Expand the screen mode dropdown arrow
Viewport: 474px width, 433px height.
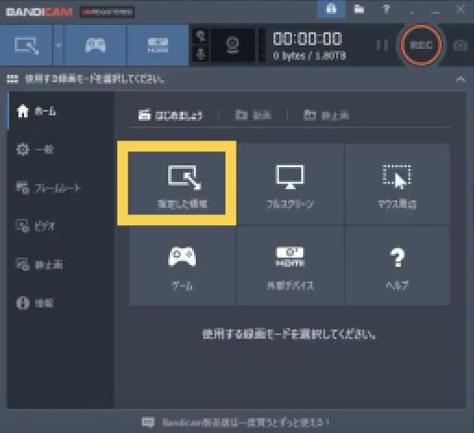tap(58, 45)
